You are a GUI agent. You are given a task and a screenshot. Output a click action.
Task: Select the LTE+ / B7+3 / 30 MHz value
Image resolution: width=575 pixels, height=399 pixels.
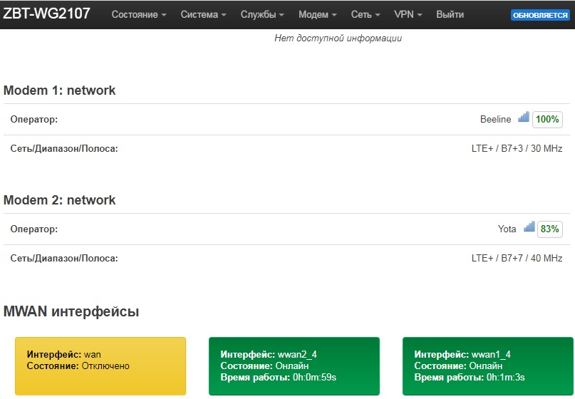click(x=517, y=148)
